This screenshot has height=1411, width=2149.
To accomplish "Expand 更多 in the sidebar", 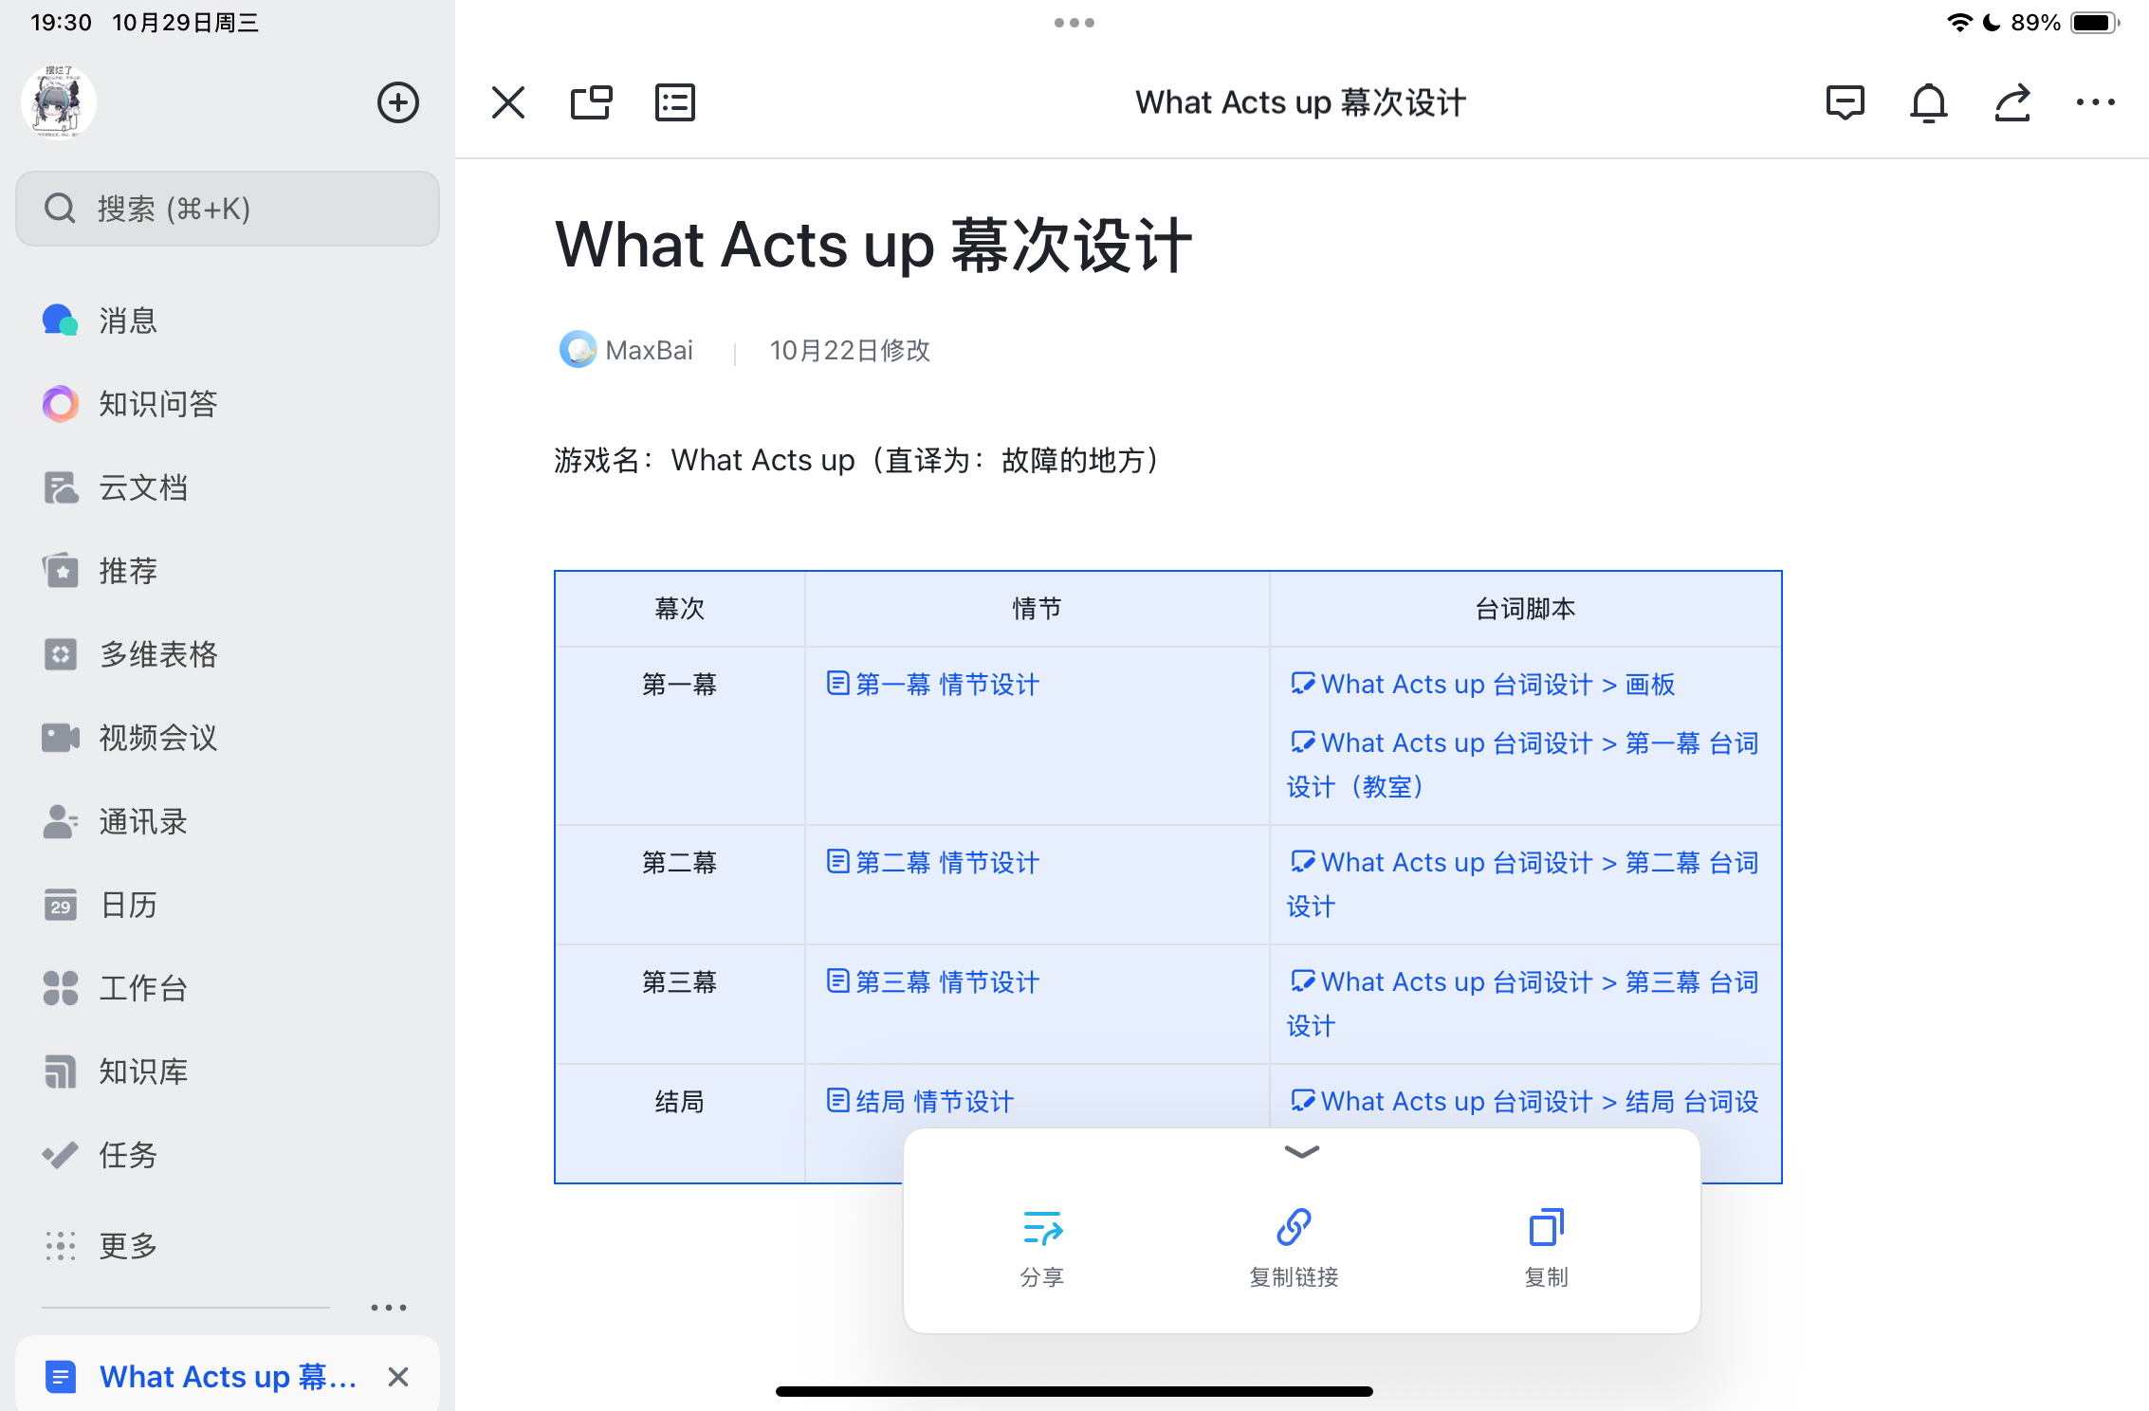I will pos(128,1245).
